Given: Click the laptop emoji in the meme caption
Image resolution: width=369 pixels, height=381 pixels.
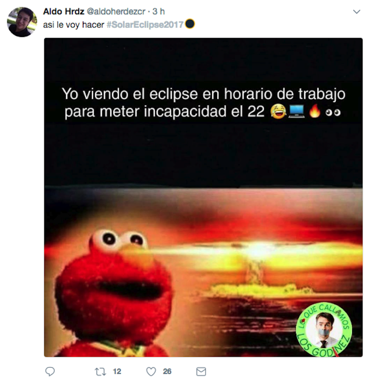Looking at the screenshot, I should [x=296, y=111].
